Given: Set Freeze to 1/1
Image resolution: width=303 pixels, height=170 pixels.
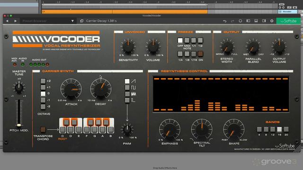Looking at the screenshot, I should (x=194, y=40).
